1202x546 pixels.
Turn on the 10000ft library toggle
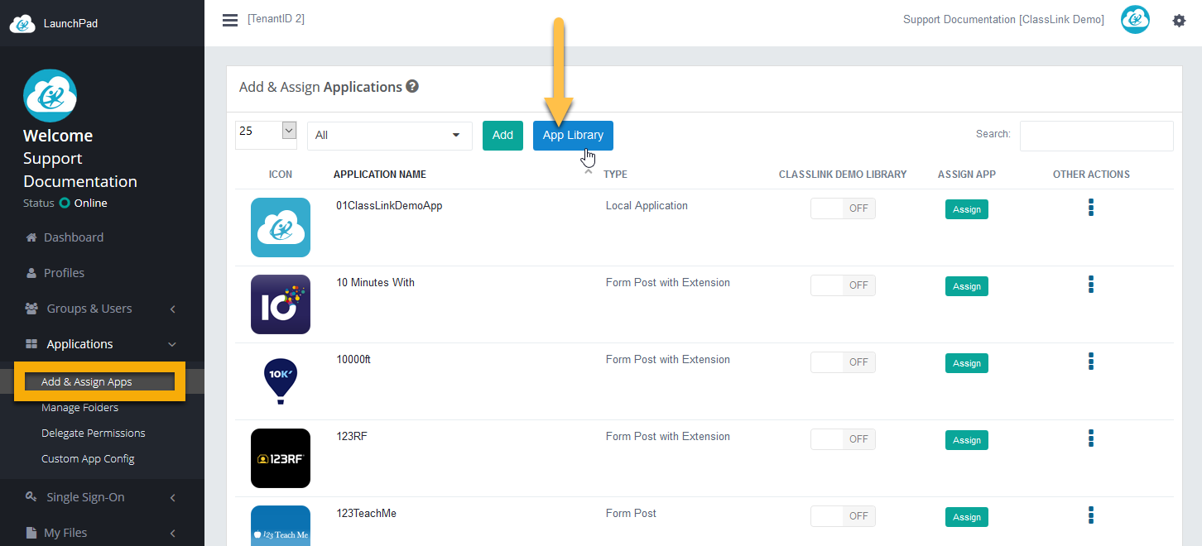(843, 362)
